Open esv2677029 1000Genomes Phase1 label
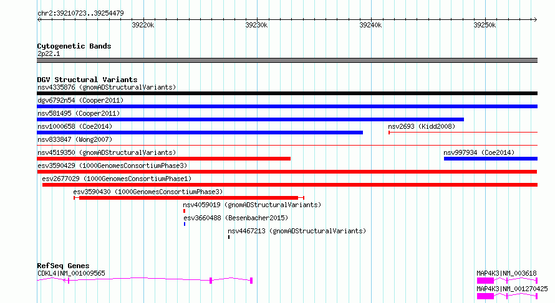The width and height of the screenshot is (555, 303). point(117,179)
